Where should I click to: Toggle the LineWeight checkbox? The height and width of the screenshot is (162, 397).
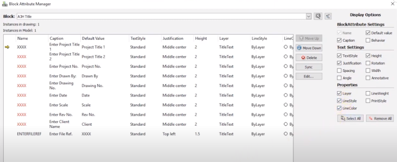pyautogui.click(x=368, y=93)
